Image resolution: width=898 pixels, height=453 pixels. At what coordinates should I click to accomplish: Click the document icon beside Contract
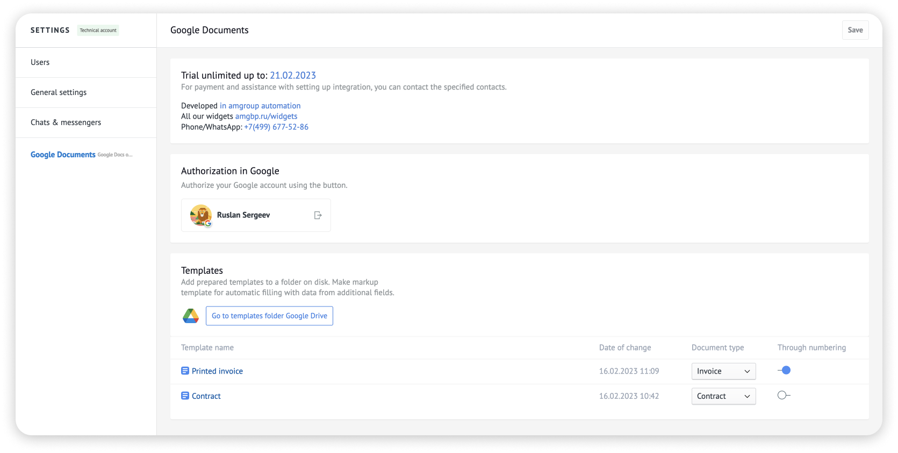tap(185, 396)
